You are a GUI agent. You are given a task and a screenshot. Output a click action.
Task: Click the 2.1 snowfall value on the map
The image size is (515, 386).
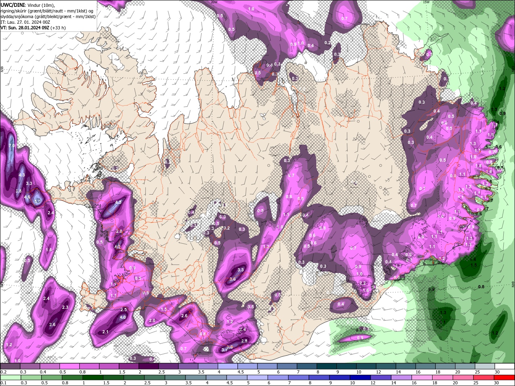point(106,332)
